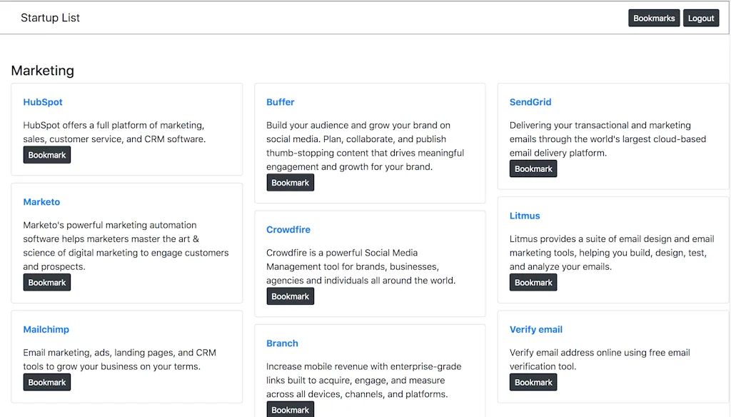
Task: Open the Branch startup page
Action: (x=282, y=343)
